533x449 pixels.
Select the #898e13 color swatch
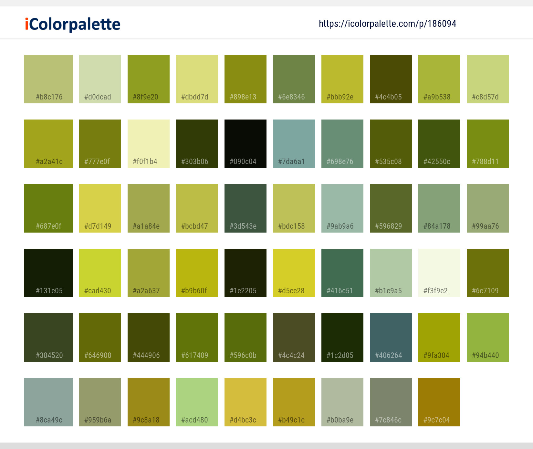pos(246,79)
